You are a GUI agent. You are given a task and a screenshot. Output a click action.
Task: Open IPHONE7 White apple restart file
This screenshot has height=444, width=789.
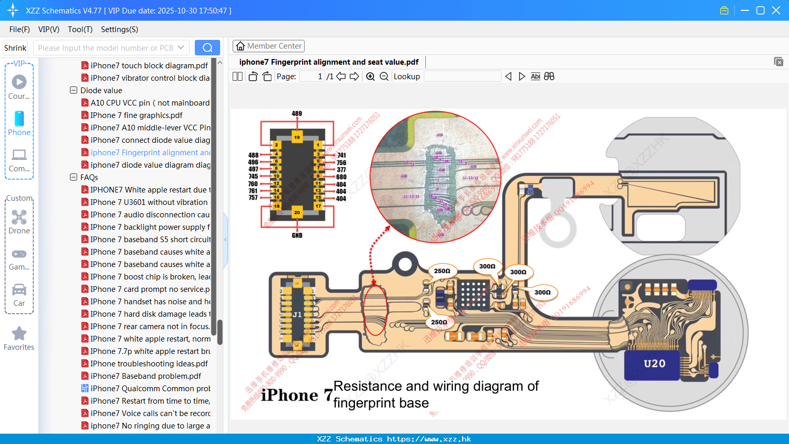(146, 190)
